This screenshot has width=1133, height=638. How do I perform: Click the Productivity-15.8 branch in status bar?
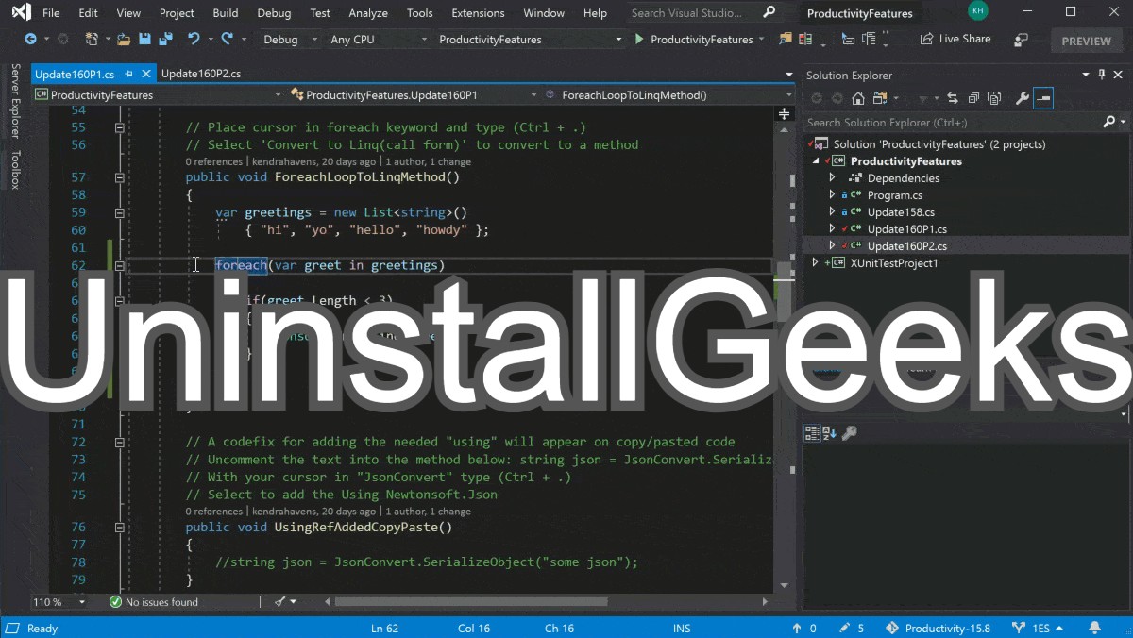click(x=938, y=628)
